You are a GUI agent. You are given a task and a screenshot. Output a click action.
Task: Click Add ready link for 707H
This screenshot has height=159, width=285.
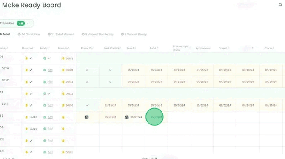[50, 70]
